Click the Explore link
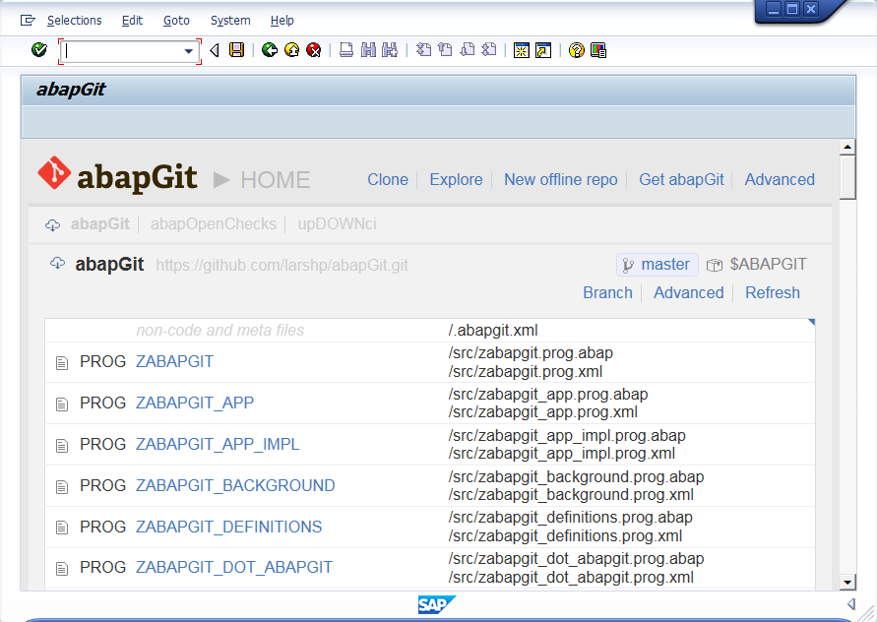 tap(456, 179)
